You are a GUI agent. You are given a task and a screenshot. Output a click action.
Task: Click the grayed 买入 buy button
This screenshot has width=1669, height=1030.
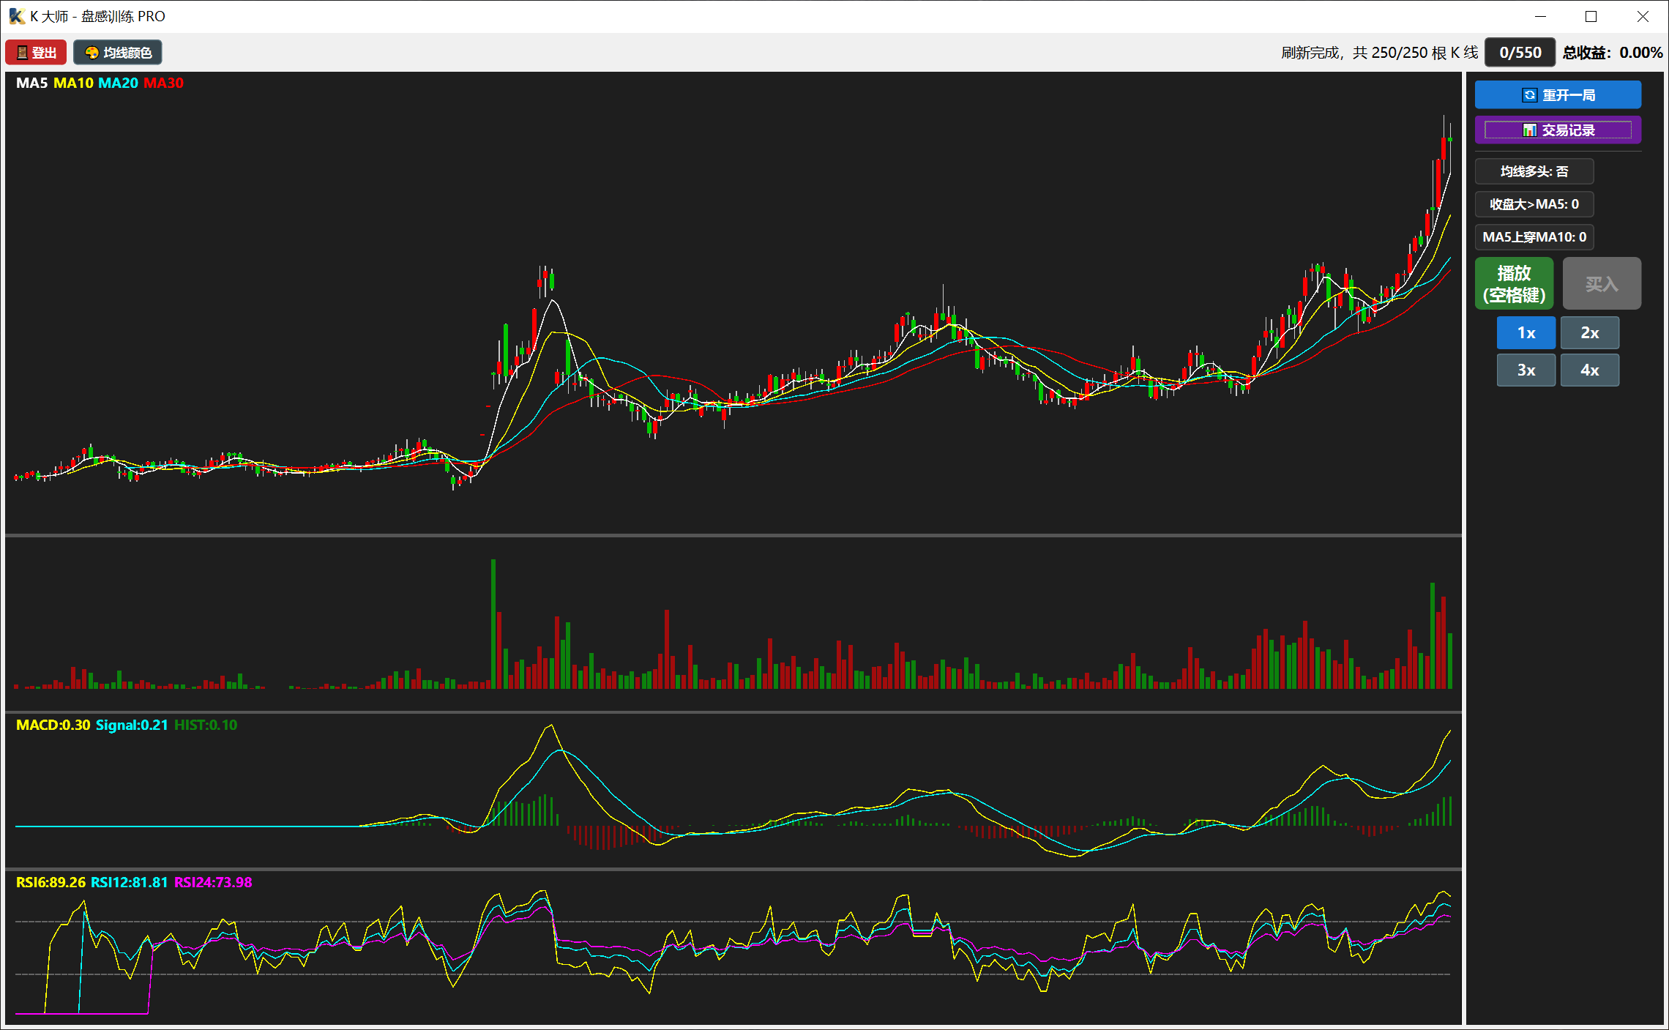(1602, 284)
